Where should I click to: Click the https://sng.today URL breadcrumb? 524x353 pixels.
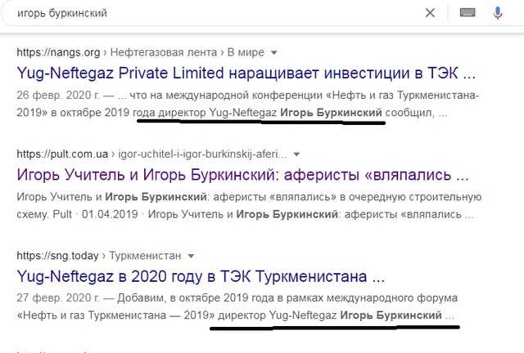(57, 256)
